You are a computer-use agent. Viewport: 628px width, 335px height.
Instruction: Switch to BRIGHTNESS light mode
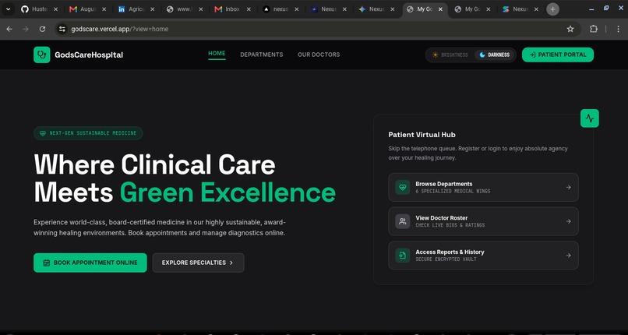tap(450, 55)
